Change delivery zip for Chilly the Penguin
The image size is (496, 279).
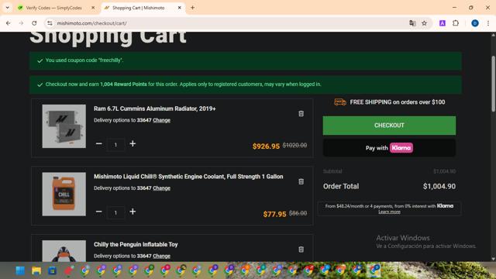(161, 256)
